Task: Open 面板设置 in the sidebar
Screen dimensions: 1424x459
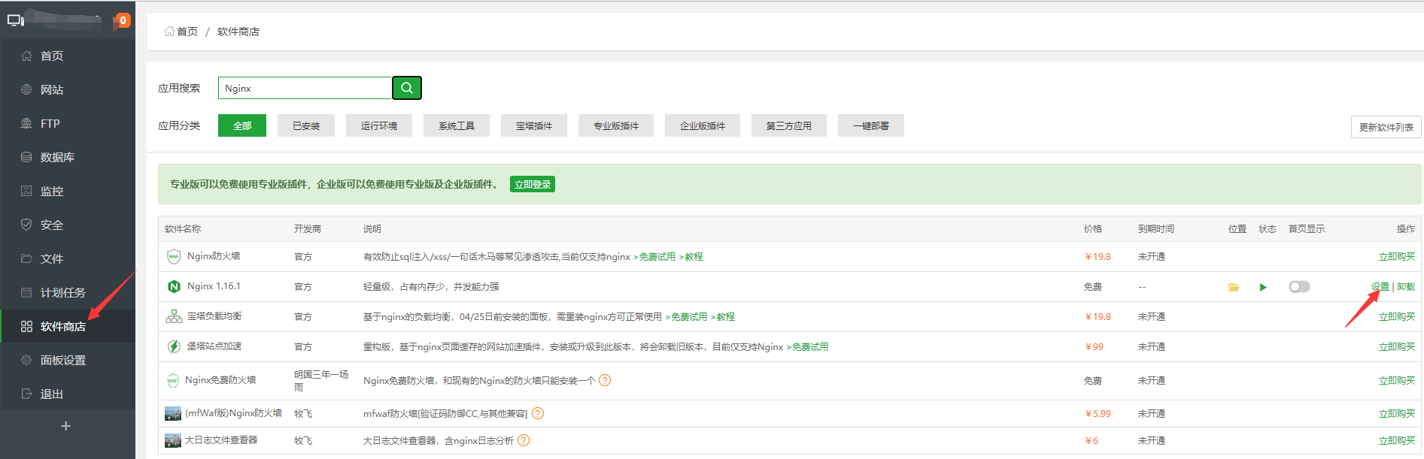Action: (x=68, y=360)
